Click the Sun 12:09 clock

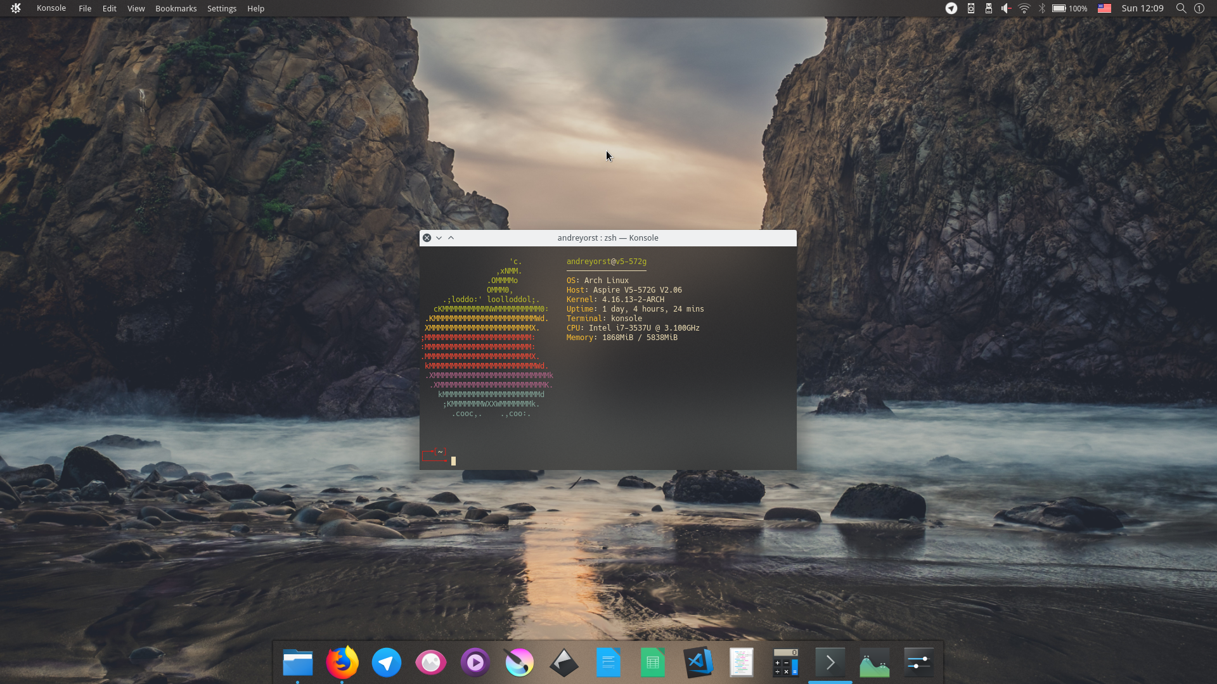click(x=1142, y=8)
